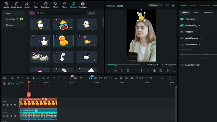
Task: Open the Transitions panel
Action: pyautogui.click(x=46, y=5)
